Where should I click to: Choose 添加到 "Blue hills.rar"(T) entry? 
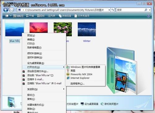[x=44, y=75]
